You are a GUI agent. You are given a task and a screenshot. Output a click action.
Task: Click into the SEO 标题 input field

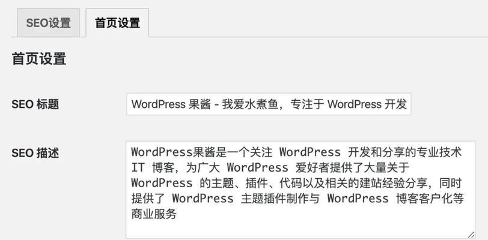tap(269, 104)
